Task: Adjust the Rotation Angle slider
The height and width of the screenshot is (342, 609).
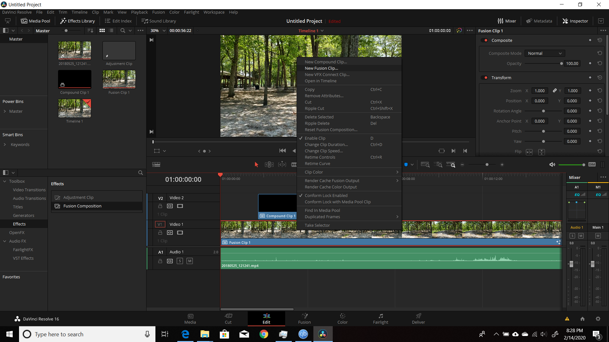Action: point(543,111)
